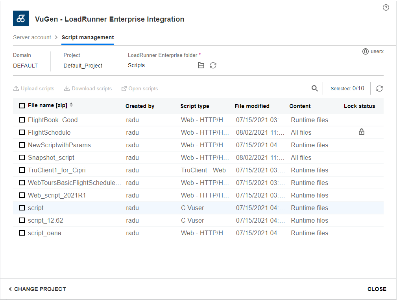Viewport: 397px width, 300px height.
Task: Check the FlightBook_Good script checkbox
Action: click(x=22, y=120)
